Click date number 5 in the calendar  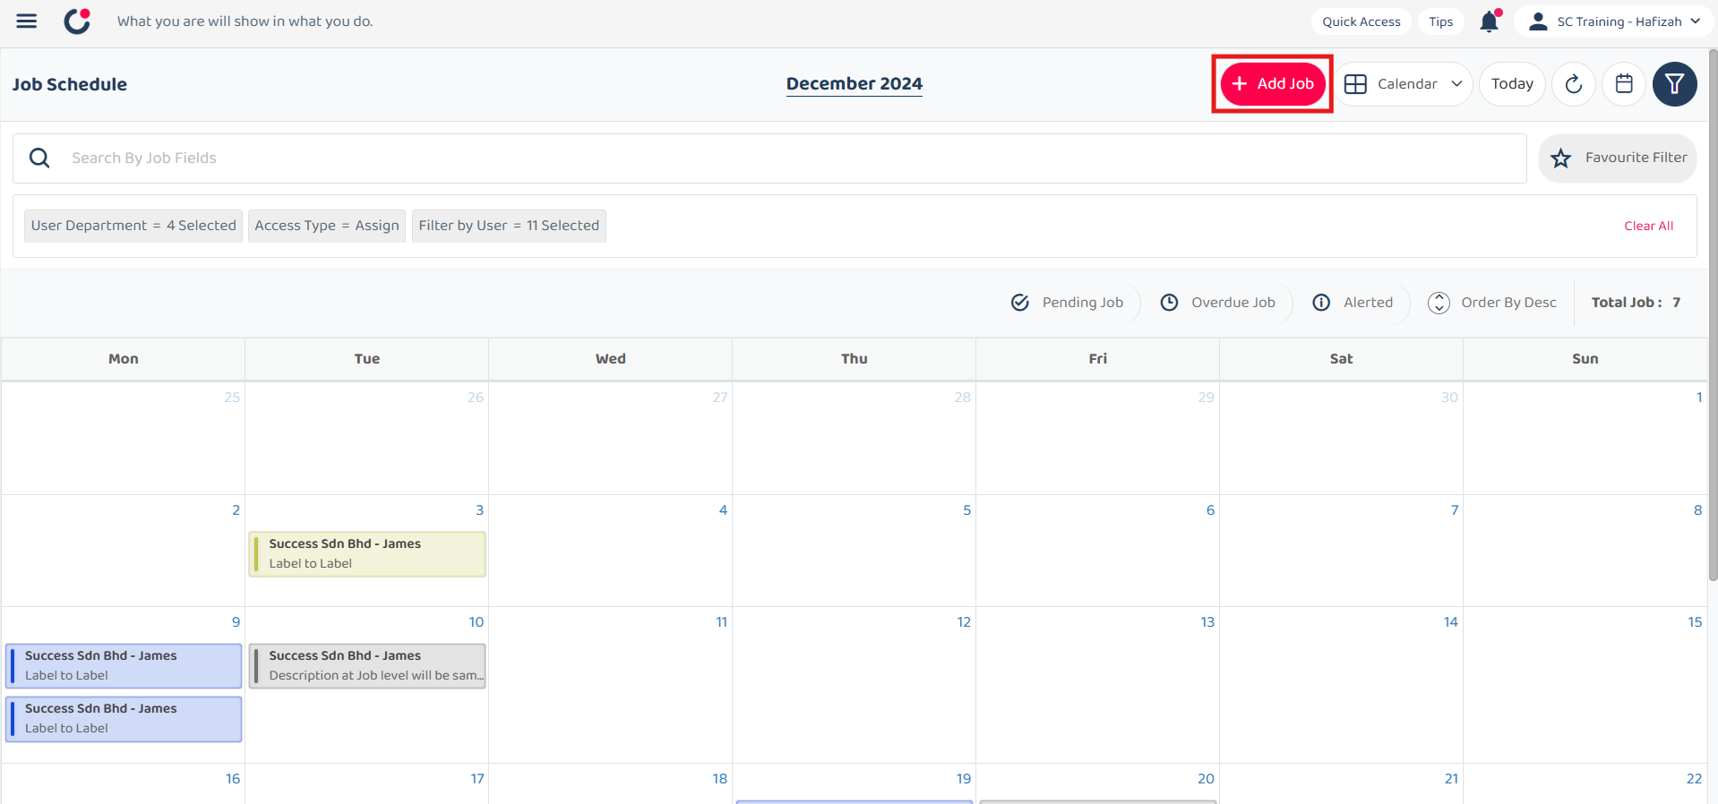[966, 510]
